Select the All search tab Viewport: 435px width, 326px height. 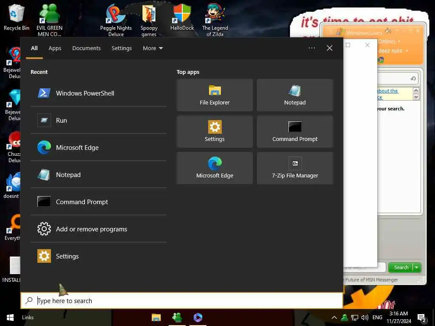pos(34,48)
